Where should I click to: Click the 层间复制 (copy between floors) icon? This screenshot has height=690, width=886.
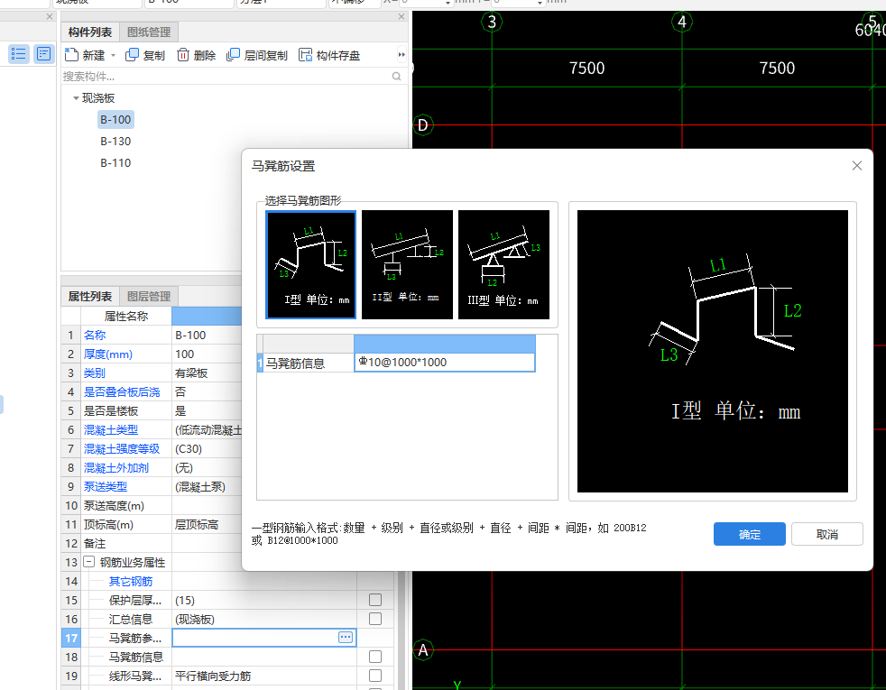point(233,55)
